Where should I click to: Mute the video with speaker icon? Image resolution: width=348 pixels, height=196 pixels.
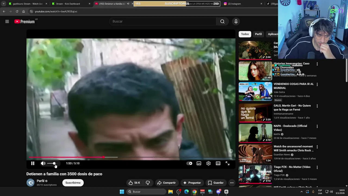coord(43,163)
